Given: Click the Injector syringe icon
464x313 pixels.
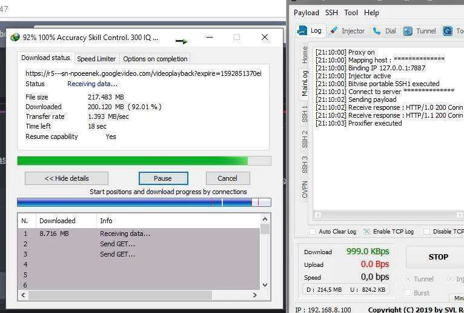Looking at the screenshot, I should pos(334,31).
